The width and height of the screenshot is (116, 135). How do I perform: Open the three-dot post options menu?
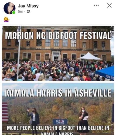coord(96,5)
